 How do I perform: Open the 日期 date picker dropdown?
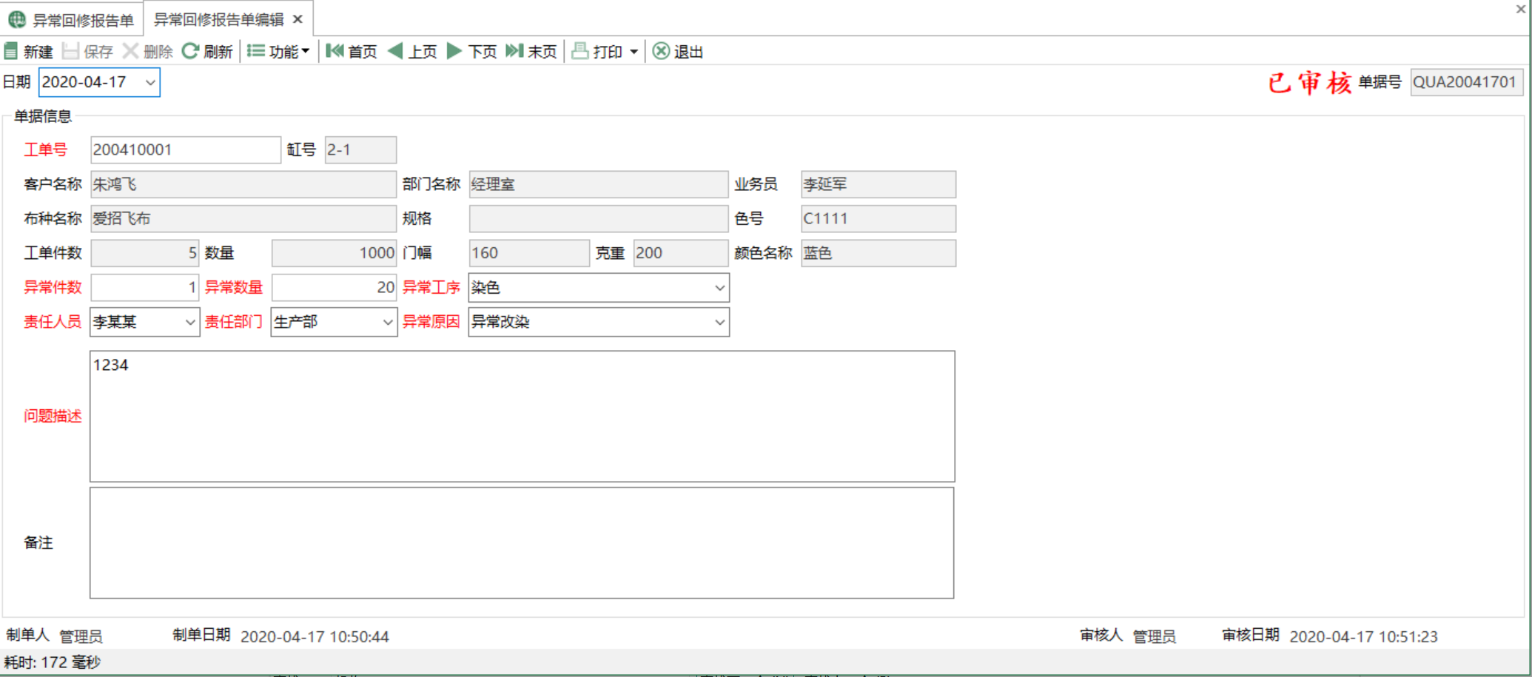[x=150, y=82]
